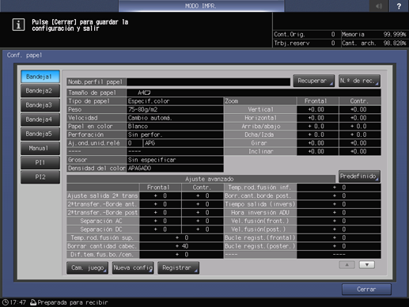Open the Predefinido popup button
This screenshot has height=307, width=409.
[x=359, y=176]
